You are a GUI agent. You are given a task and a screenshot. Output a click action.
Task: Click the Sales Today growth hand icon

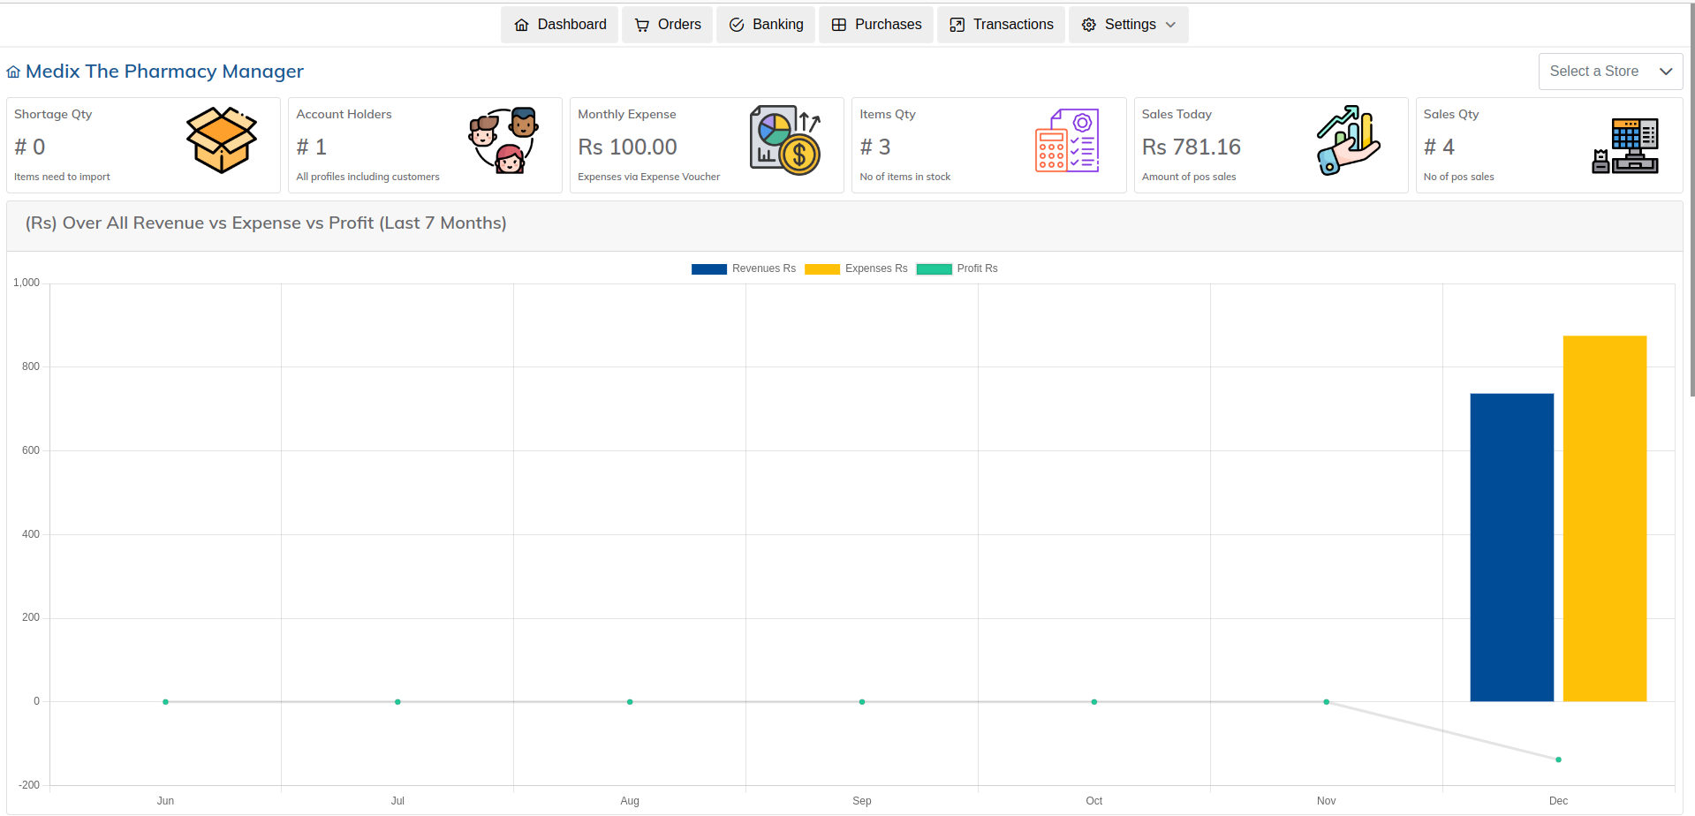[x=1349, y=140]
